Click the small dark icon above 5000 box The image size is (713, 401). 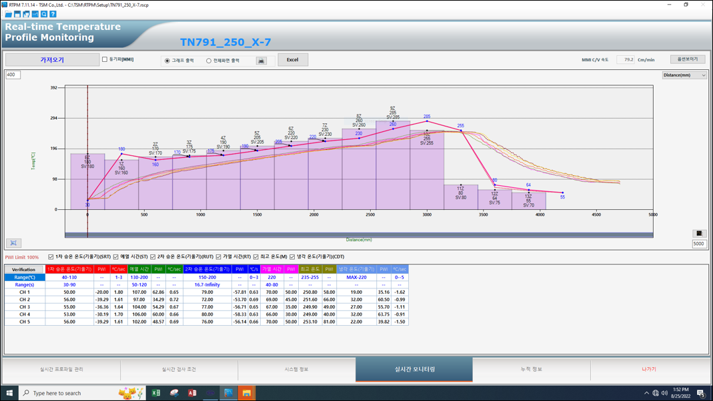coord(699,233)
